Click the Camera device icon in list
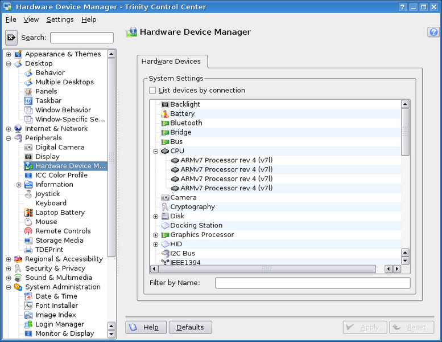The height and width of the screenshot is (342, 442). [x=165, y=197]
